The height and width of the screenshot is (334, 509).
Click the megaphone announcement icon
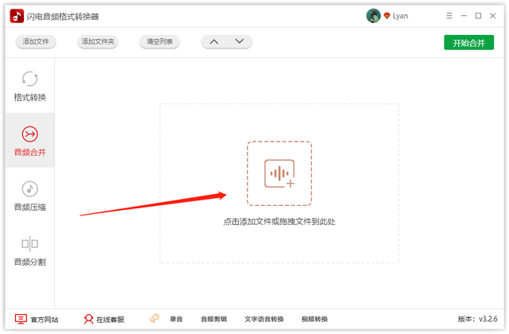point(155,318)
